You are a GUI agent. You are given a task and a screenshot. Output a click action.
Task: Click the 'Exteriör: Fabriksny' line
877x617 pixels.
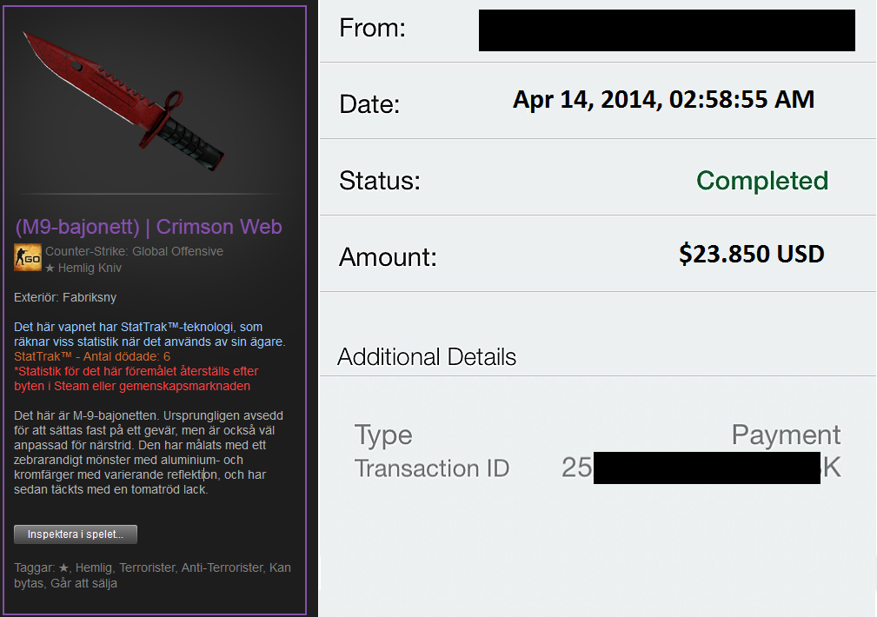pos(65,297)
